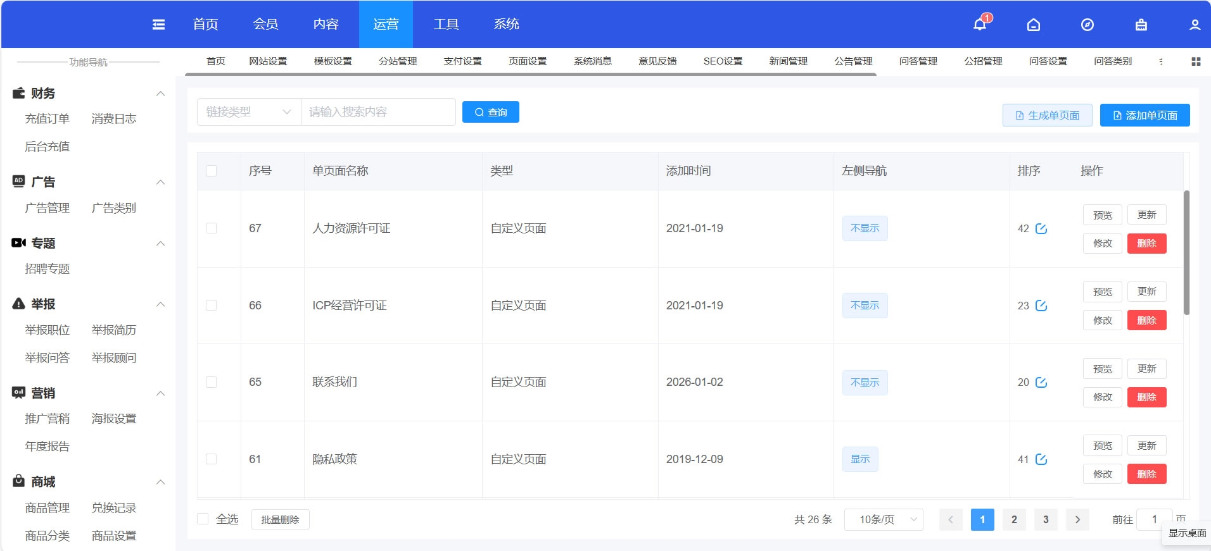The height and width of the screenshot is (551, 1211).
Task: Tick the 全选 select-all checkbox
Action: pos(203,519)
